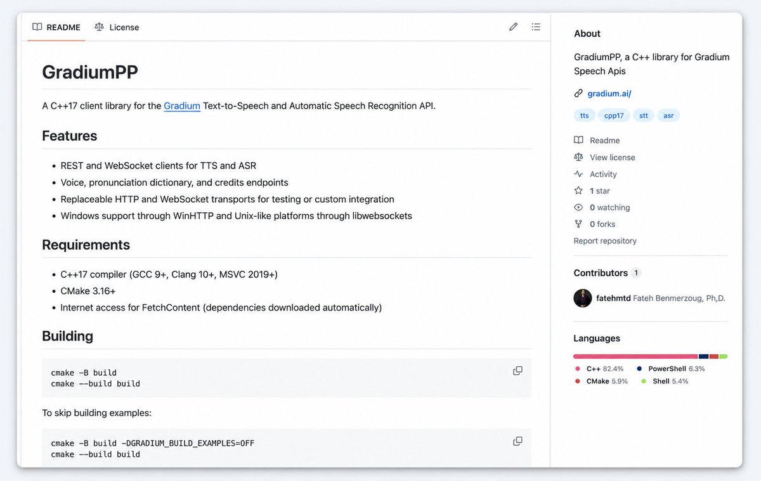Select the stt topic tag
The image size is (761, 481).
pos(643,115)
